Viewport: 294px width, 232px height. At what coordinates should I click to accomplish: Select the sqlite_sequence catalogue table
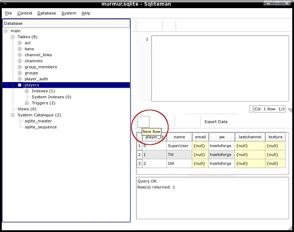41,127
